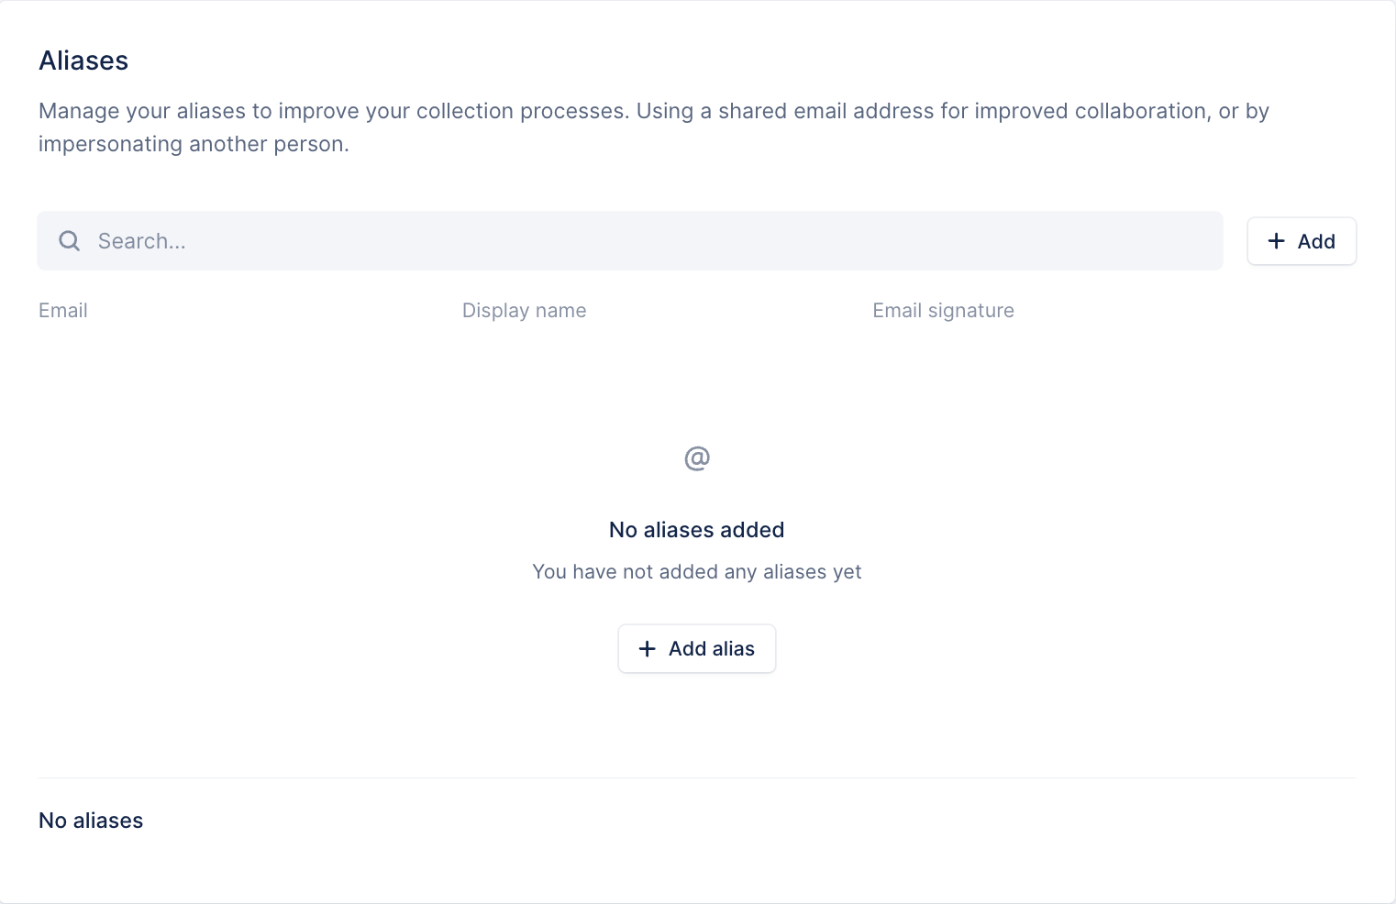Click the @ empty-state icon
The image size is (1396, 904).
(697, 457)
